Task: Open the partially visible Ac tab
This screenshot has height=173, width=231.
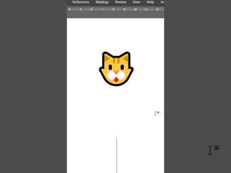Action: pyautogui.click(x=162, y=2)
